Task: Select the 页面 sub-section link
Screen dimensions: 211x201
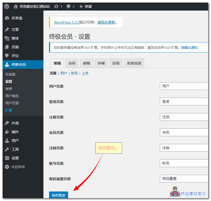Action: tap(53, 73)
